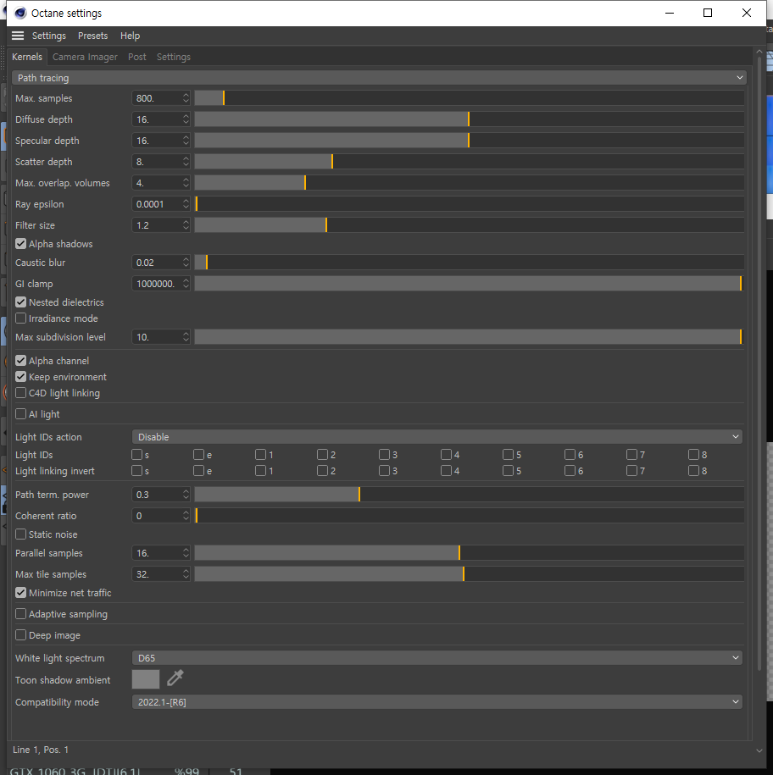This screenshot has height=775, width=773.
Task: Enable Static noise
Action: coord(21,534)
